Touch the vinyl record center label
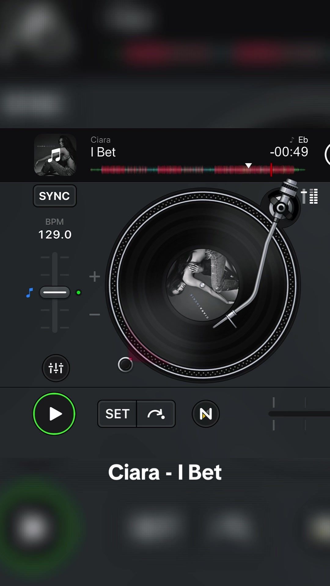Image resolution: width=330 pixels, height=586 pixels. [x=203, y=285]
